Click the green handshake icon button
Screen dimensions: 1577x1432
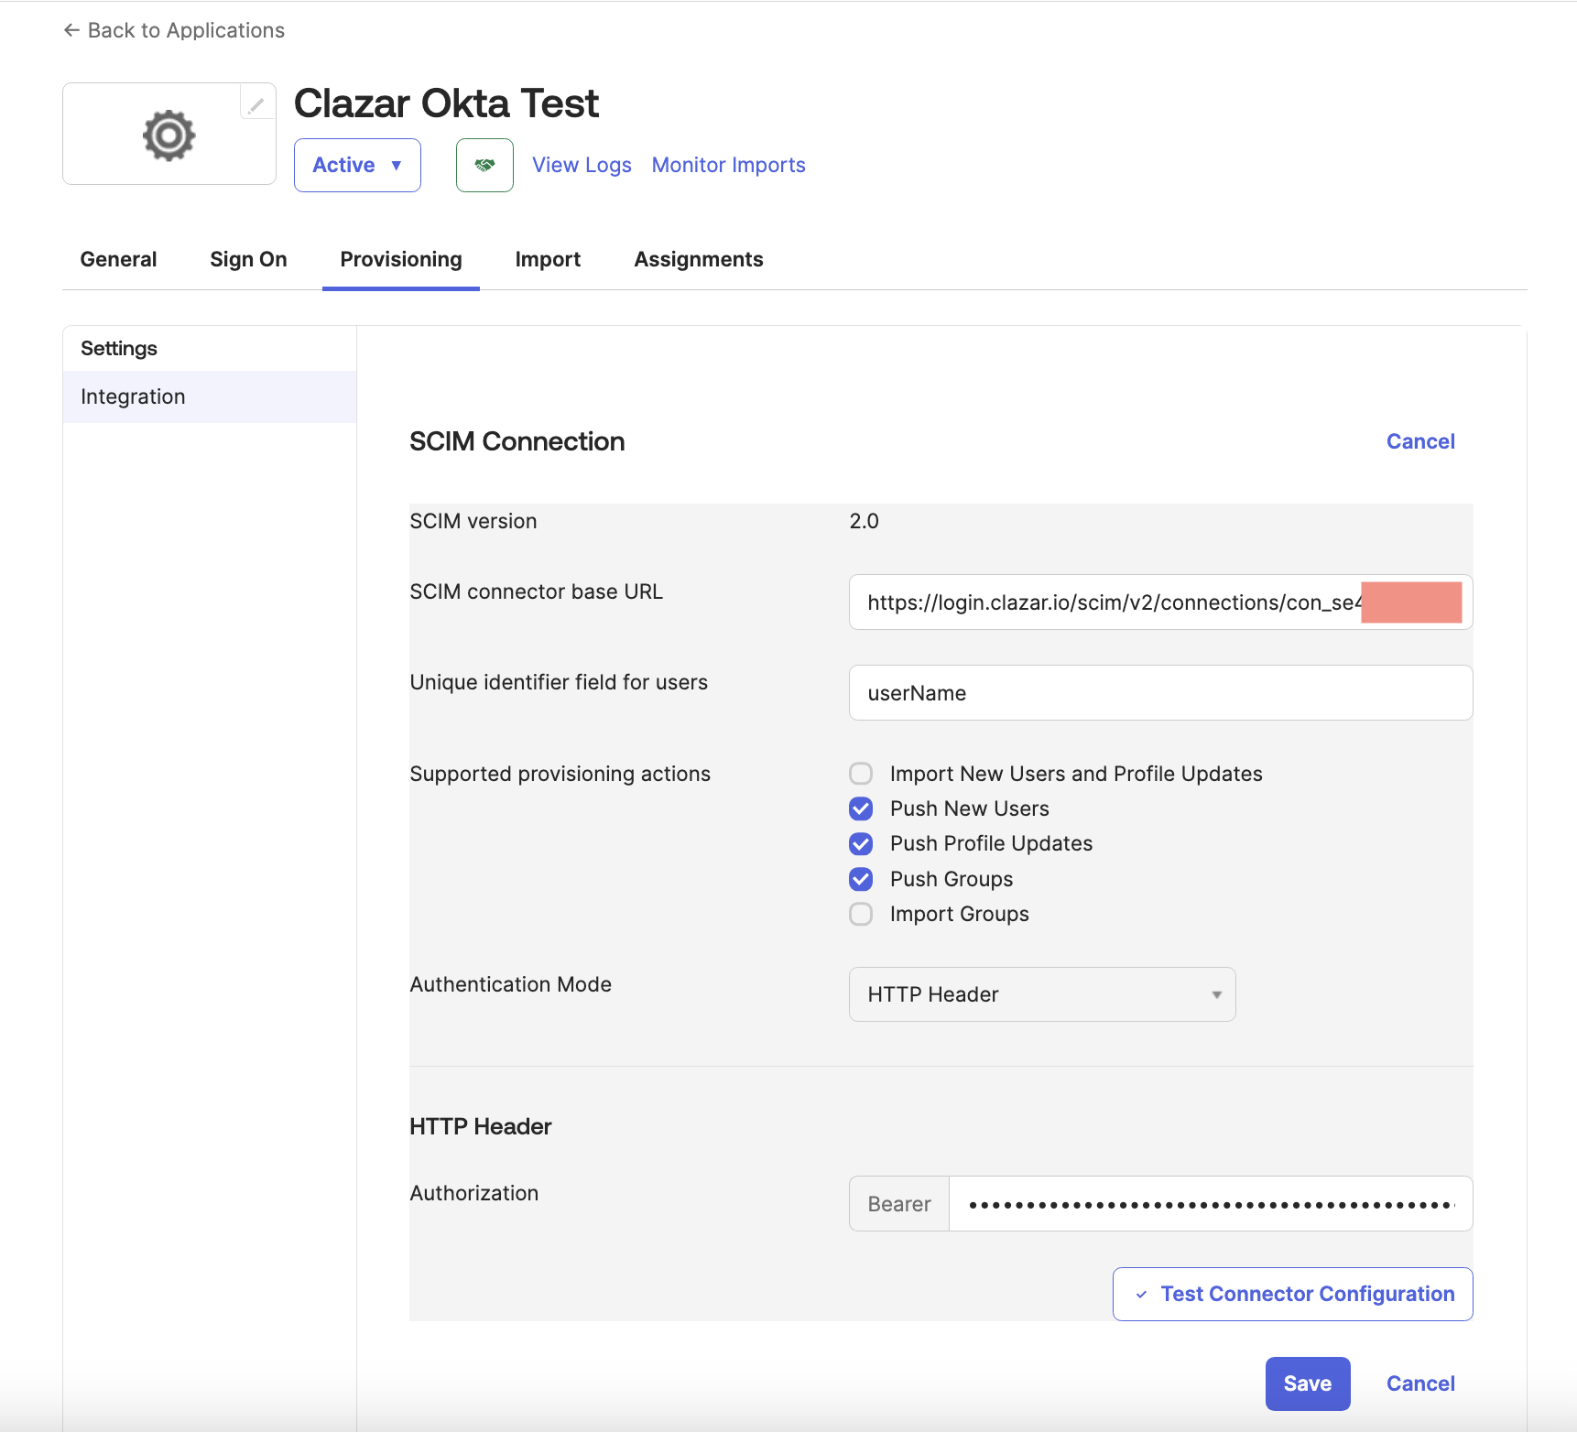click(x=484, y=165)
